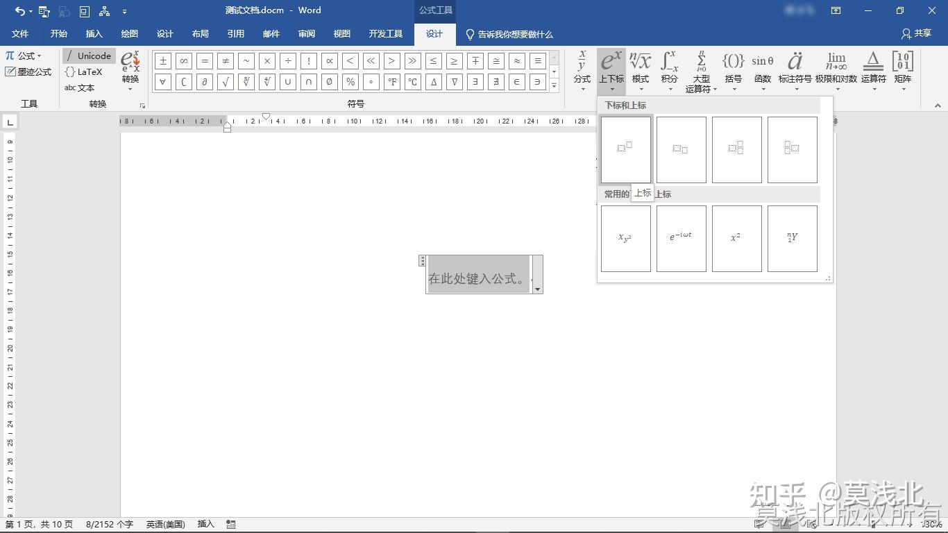Screen dimensions: 948x533
Task: Choose the x² template from the gallery
Action: pyautogui.click(x=736, y=238)
